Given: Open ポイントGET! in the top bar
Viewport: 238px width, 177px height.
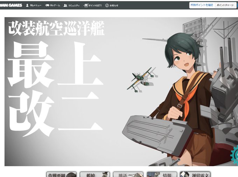Looking at the screenshot, I should tap(93, 6).
